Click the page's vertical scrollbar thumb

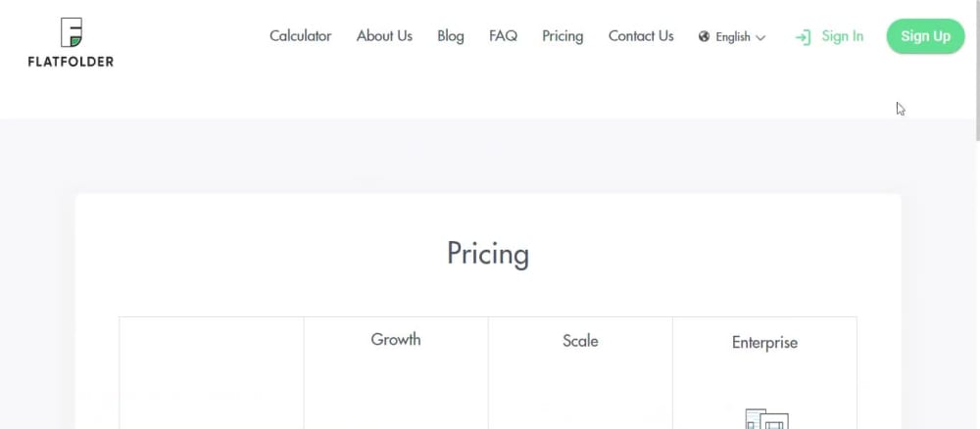[977, 70]
